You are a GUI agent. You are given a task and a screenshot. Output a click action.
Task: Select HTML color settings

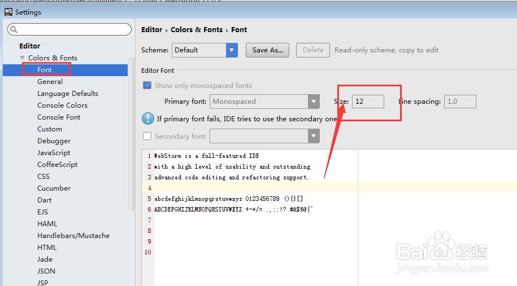pos(47,248)
